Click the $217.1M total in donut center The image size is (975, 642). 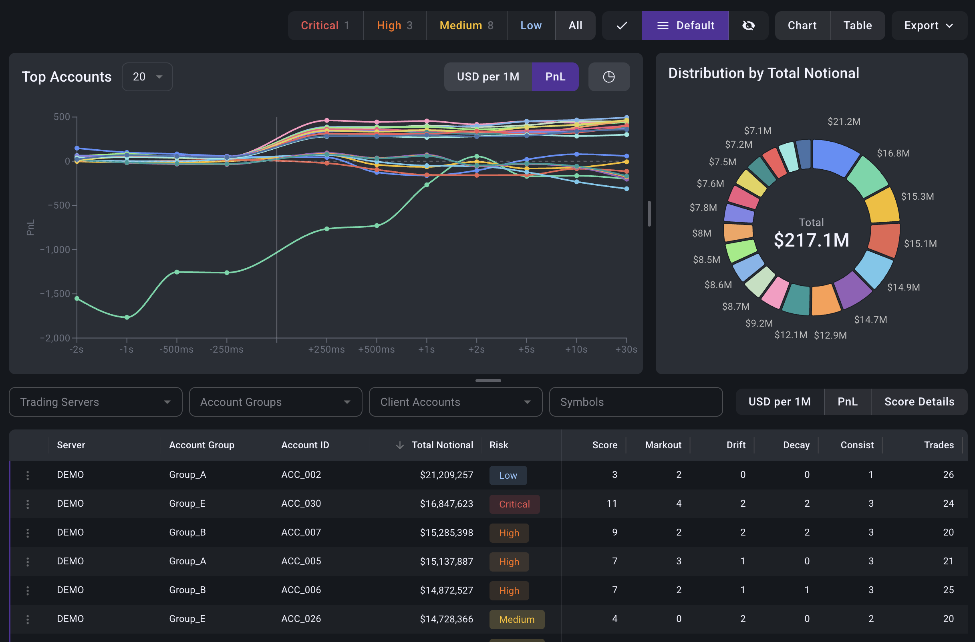tap(811, 240)
